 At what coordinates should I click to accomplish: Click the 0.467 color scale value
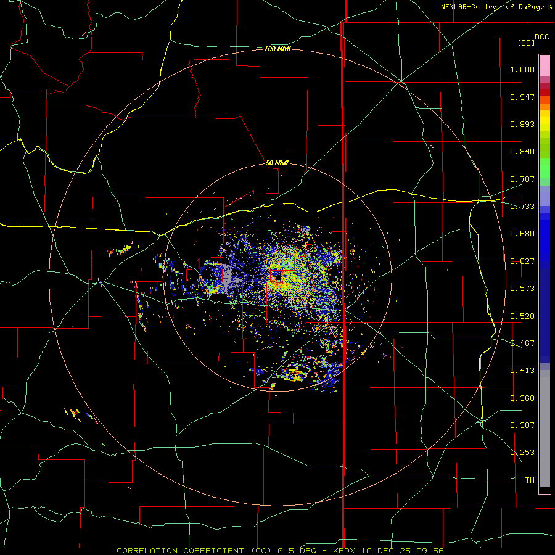pyautogui.click(x=522, y=343)
